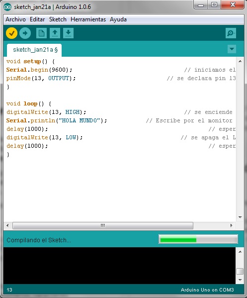
Task: Click comment '// se apaga el L'
Action: tap(208, 137)
